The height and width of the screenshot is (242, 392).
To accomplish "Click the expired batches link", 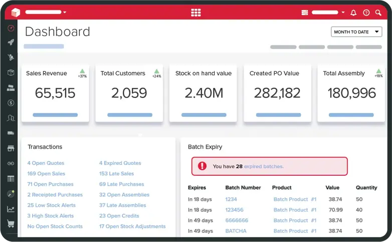I will click(264, 166).
